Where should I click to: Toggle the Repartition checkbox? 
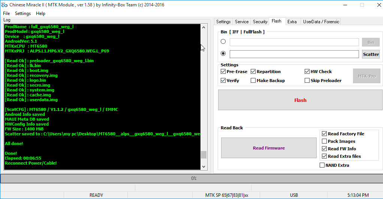pos(253,72)
